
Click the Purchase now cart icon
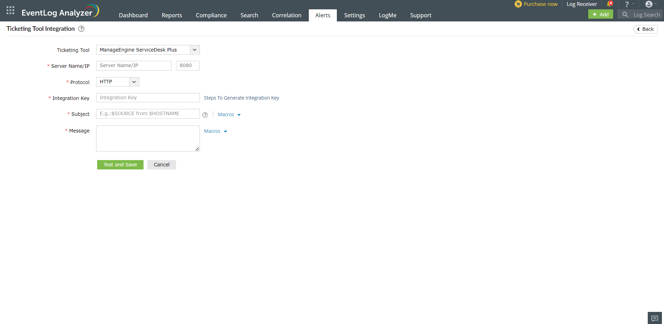[518, 4]
